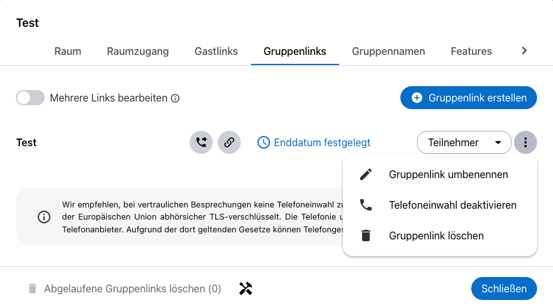Switch to the Raum tab

click(x=68, y=51)
